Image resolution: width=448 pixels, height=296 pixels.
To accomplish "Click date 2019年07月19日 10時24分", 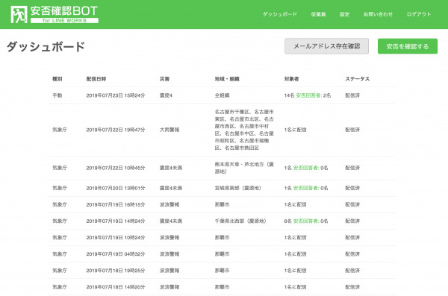I will (116, 238).
